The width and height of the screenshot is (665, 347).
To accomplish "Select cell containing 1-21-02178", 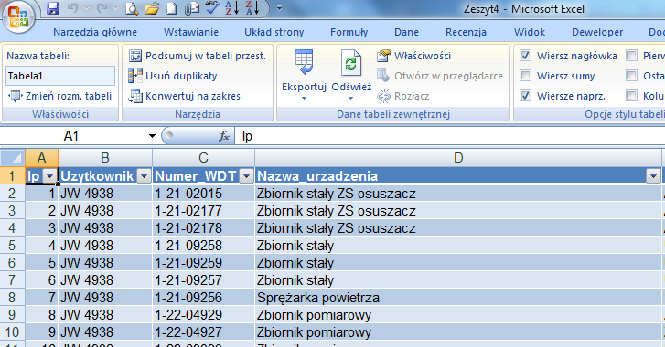I will [x=203, y=228].
